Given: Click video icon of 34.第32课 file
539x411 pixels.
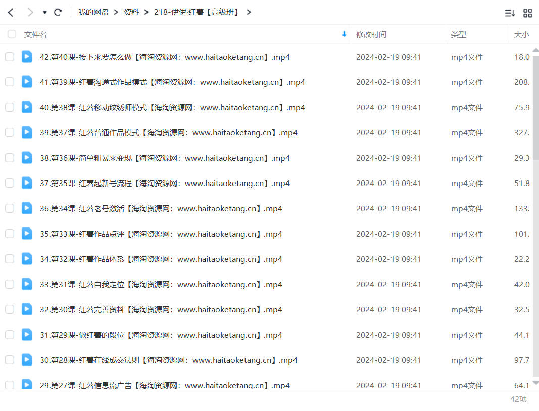Looking at the screenshot, I should tap(27, 259).
